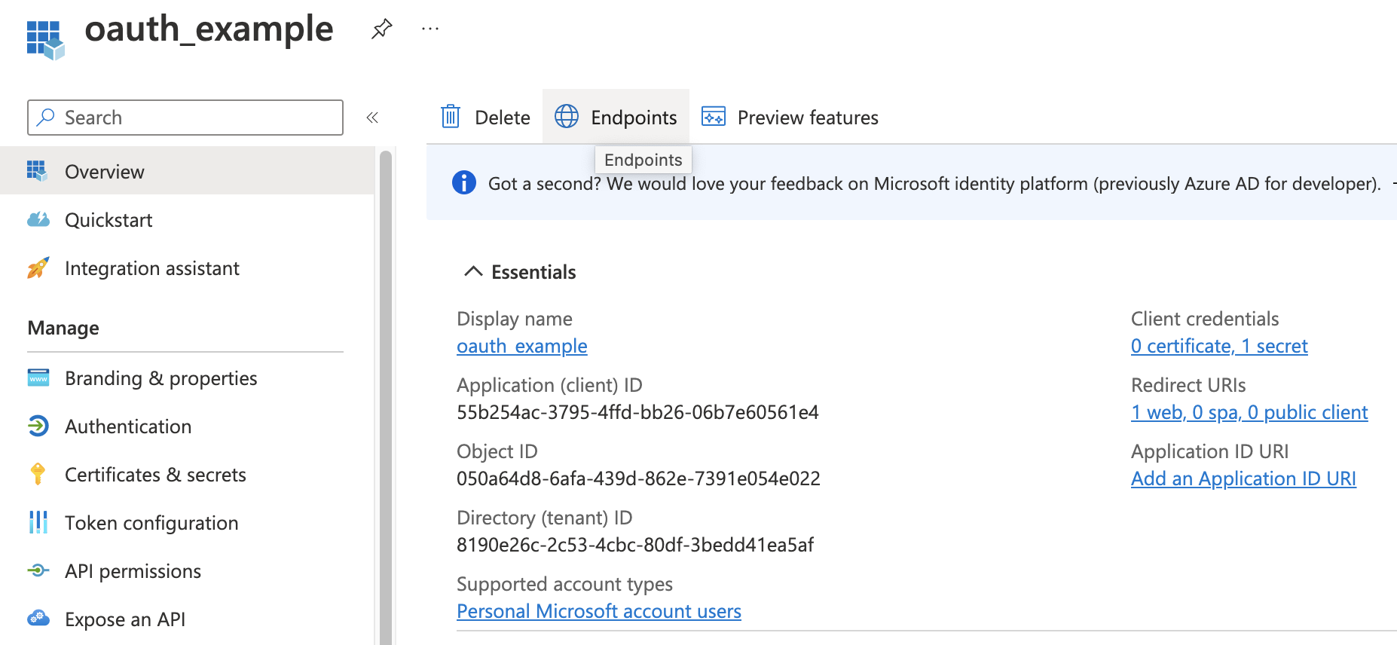This screenshot has height=645, width=1397.
Task: Open the Overview menu item
Action: click(x=187, y=171)
